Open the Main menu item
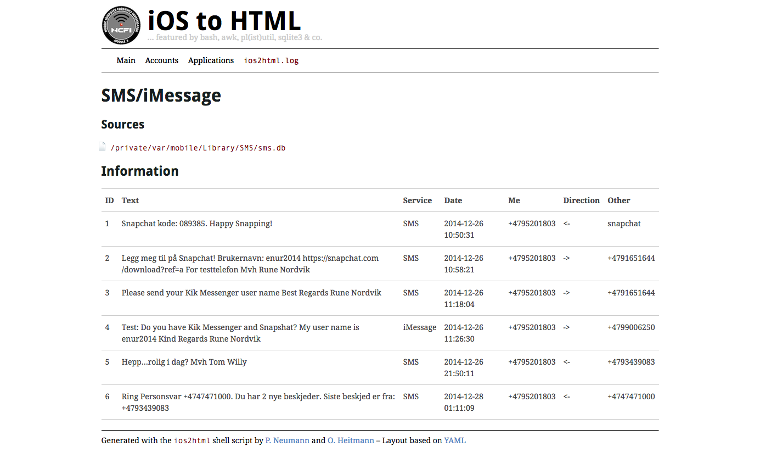760x452 pixels. click(x=126, y=60)
